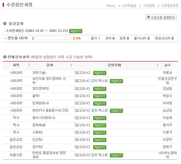Image resolution: width=181 pixels, height=164 pixels.
Task: Click 학습하기 for 인간학I
Action: click(x=100, y=140)
